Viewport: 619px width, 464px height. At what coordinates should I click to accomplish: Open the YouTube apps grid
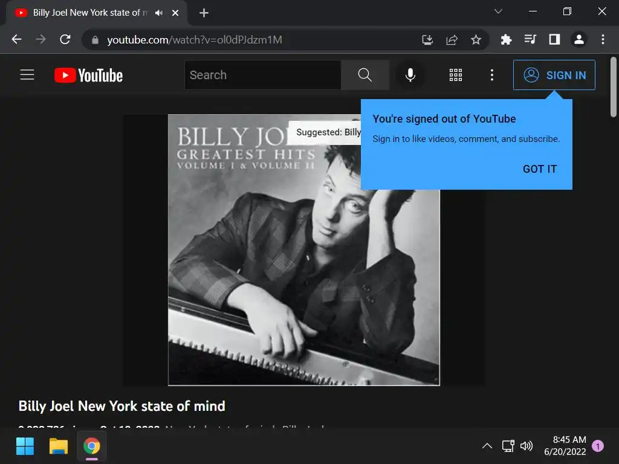(x=456, y=75)
